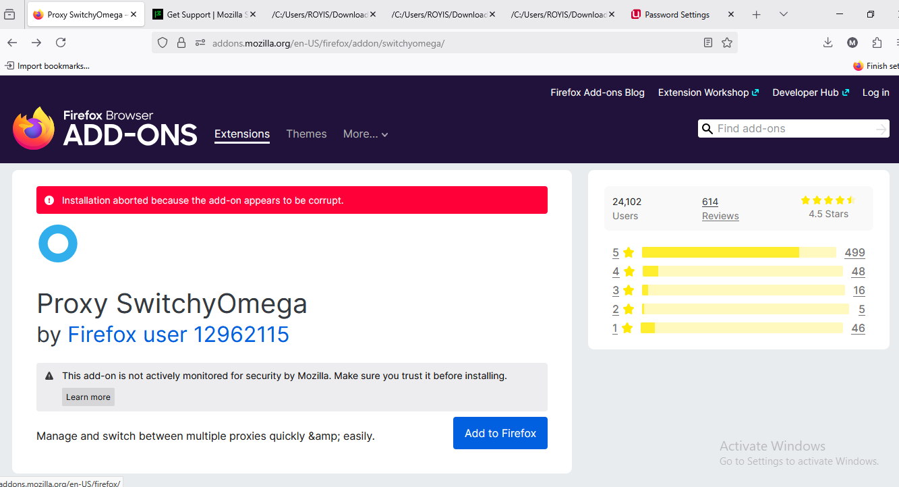Open Developer Hub link
The height and width of the screenshot is (487, 899).
pos(811,92)
